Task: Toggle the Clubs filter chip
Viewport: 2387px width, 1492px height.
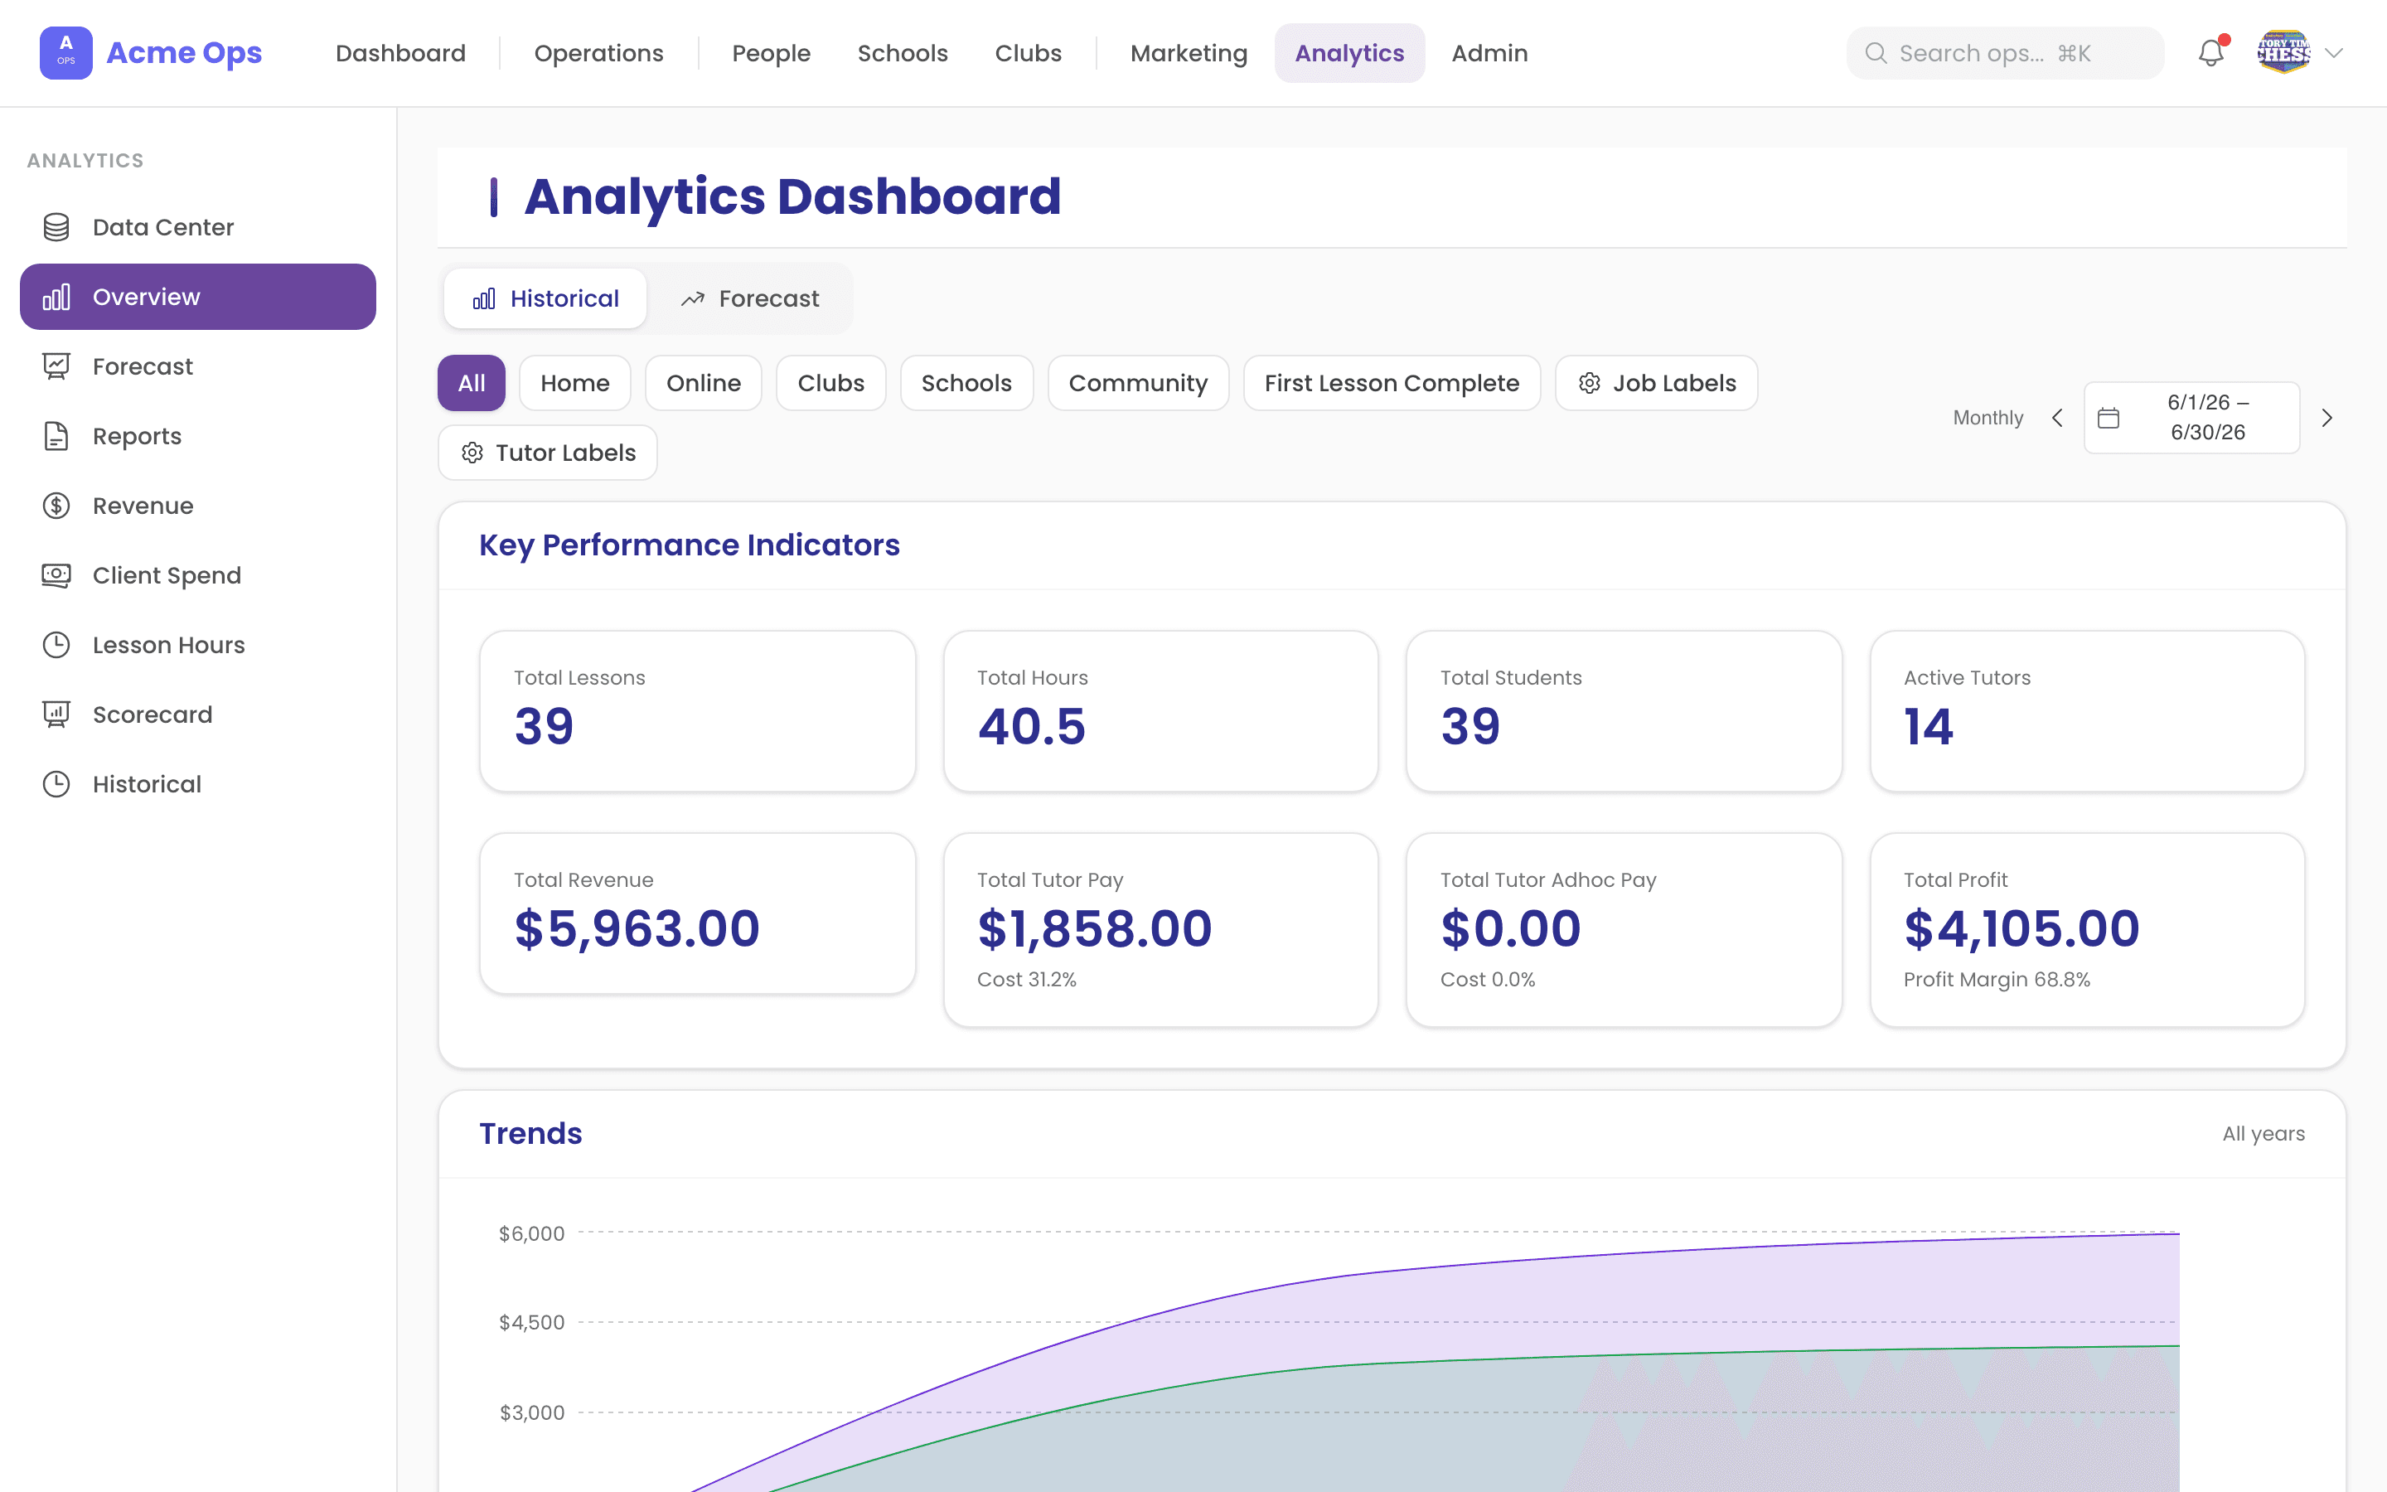Action: click(x=830, y=383)
